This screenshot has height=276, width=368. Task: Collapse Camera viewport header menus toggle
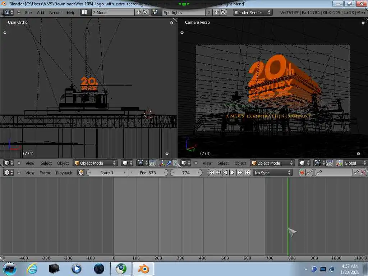[196, 163]
